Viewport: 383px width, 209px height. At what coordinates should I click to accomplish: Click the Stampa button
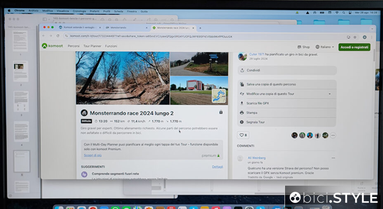(x=287, y=113)
